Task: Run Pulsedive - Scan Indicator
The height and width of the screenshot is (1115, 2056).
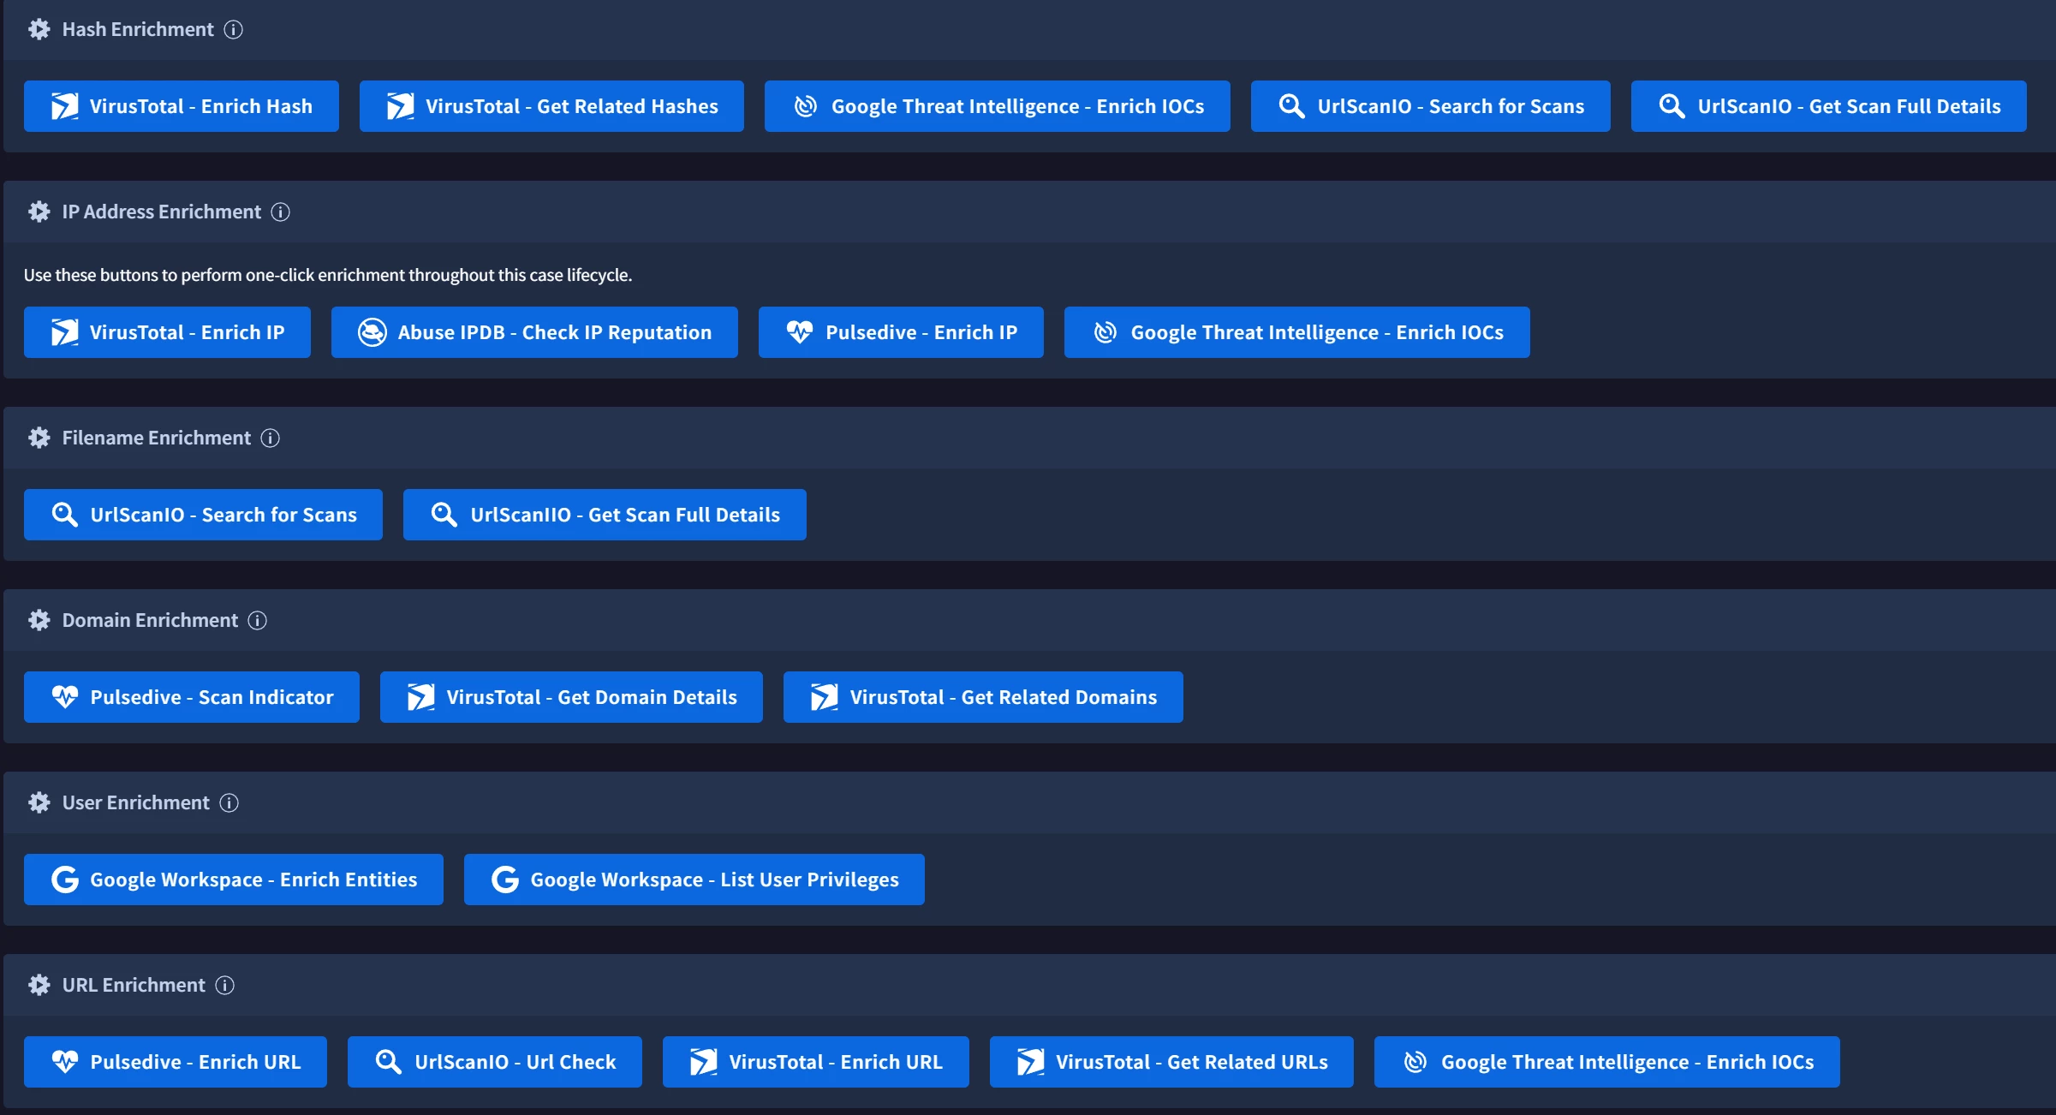Action: [x=192, y=697]
